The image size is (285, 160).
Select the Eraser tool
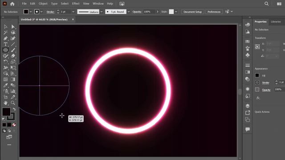pos(13,56)
